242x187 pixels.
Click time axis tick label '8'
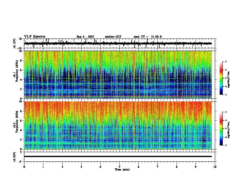click(x=177, y=167)
